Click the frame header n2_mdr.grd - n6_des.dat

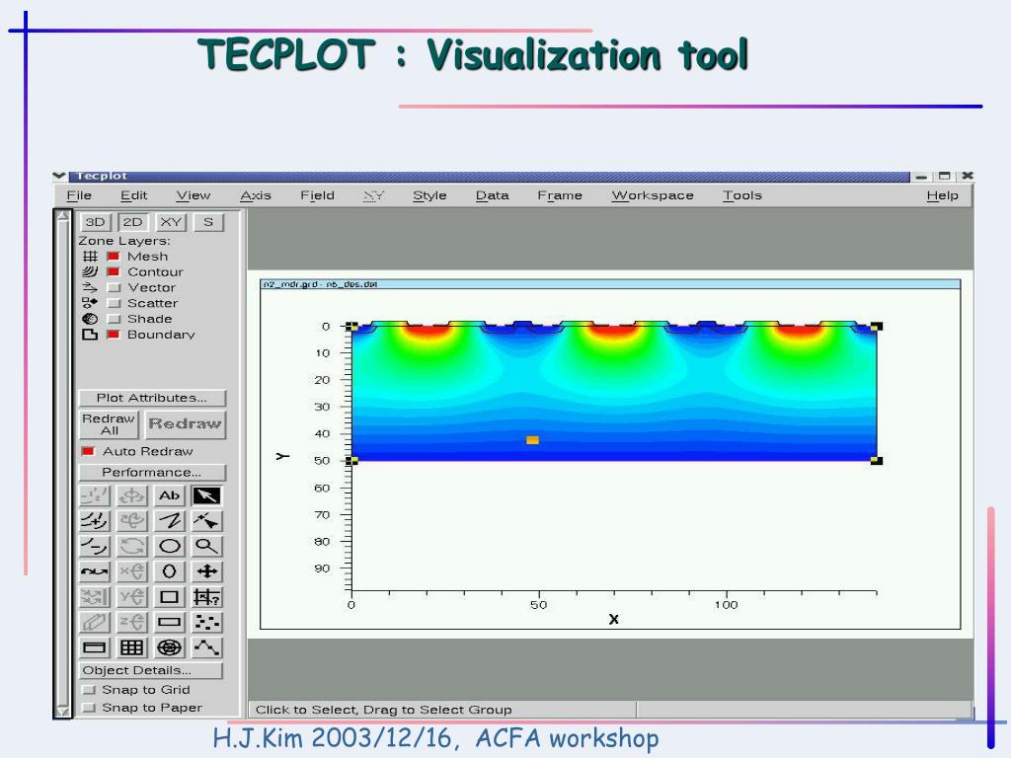click(610, 283)
